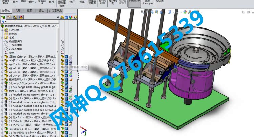Viewport: 254px width, 137px height.
Task: Click the hex flange bolts toolbox part icon
Action: pyautogui.click(x=6, y=87)
